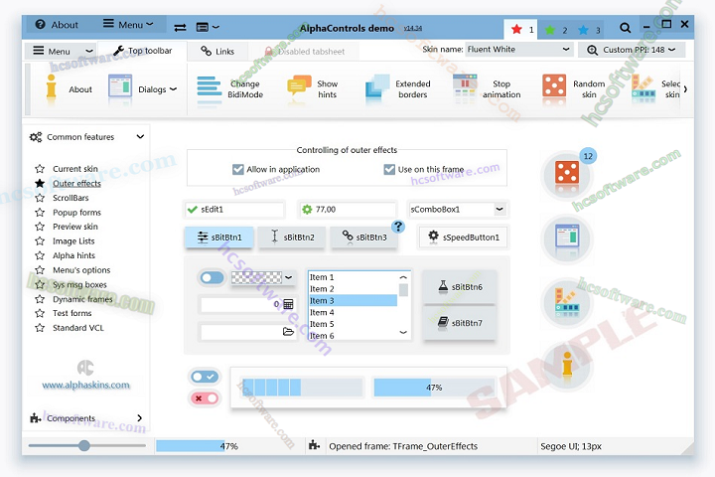The image size is (715, 477).
Task: Click the star beside ScrollBars
Action: [40, 198]
